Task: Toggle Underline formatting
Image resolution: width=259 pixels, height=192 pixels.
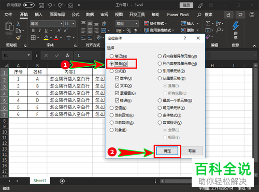Action: [x=46, y=31]
